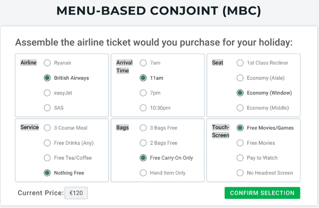This screenshot has height=208, width=319.
Task: Pick Hand Item Only baggage
Action: click(143, 173)
